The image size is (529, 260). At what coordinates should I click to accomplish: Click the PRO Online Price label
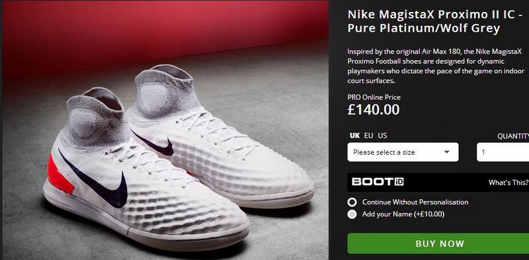tap(374, 97)
